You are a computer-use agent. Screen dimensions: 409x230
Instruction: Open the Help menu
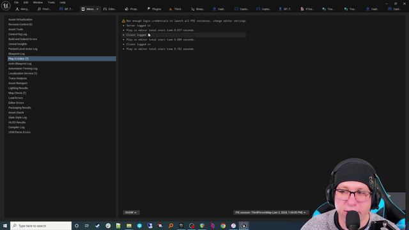63,3
